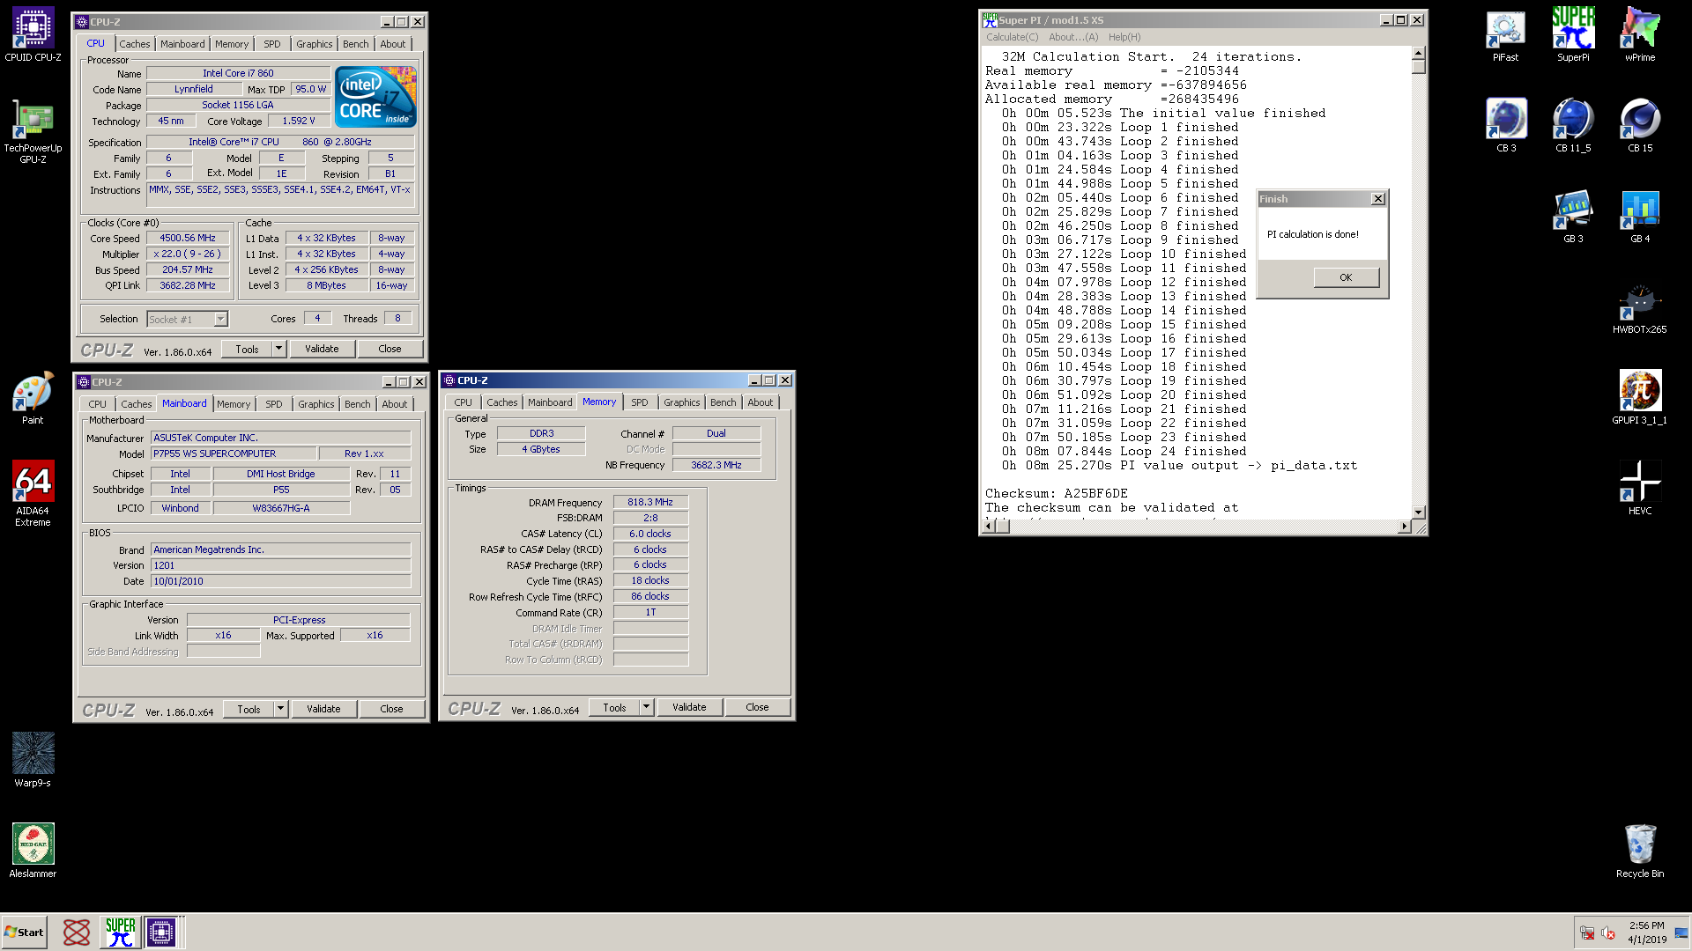The image size is (1692, 951).
Task: Click Super PI vertical scrollbar down arrow
Action: 1418,512
